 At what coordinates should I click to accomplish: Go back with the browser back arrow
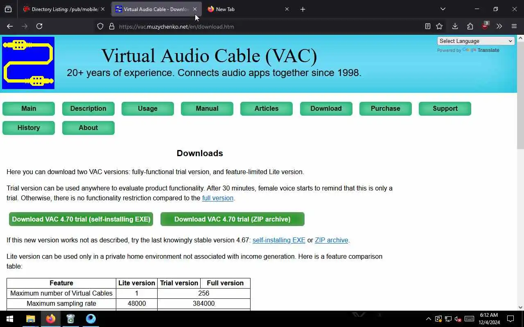tap(10, 26)
